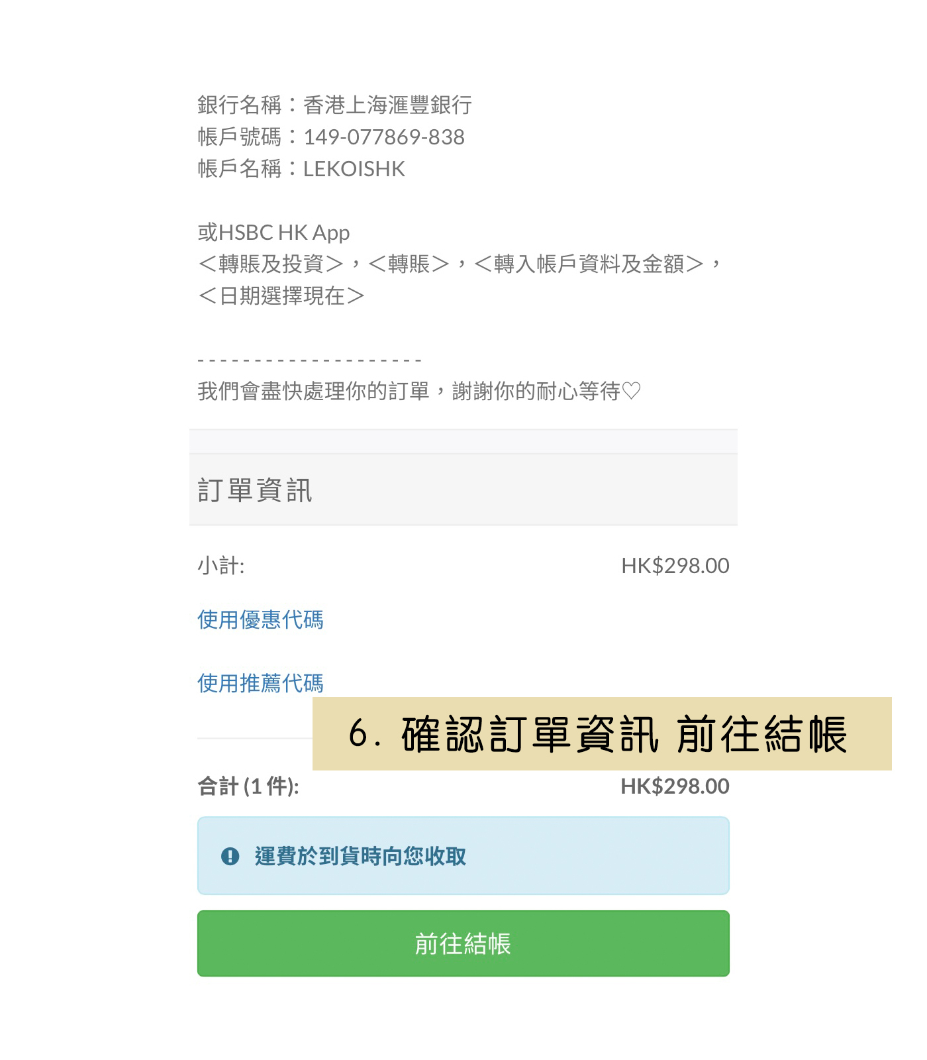Image resolution: width=927 pixels, height=1060 pixels.
Task: Click the 小計 label
Action: 221,566
